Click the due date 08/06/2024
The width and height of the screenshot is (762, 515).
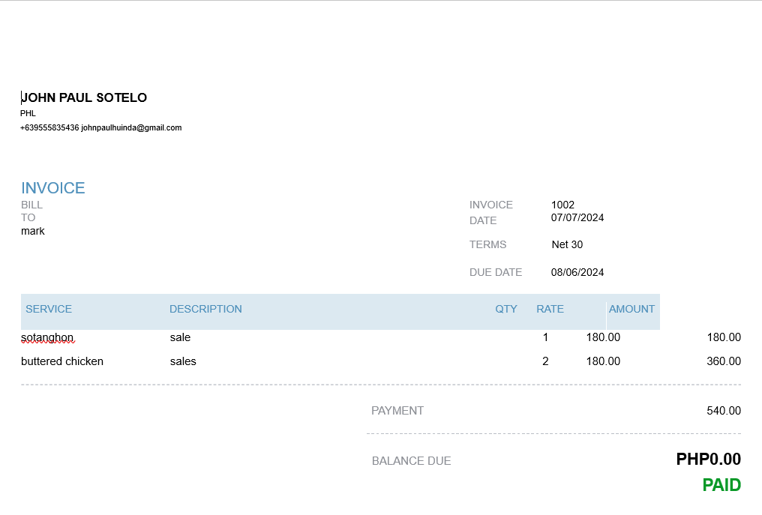pyautogui.click(x=577, y=273)
